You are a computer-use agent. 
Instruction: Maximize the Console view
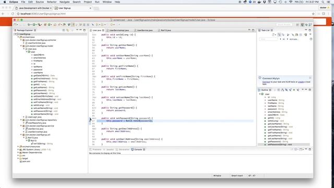click(309, 149)
